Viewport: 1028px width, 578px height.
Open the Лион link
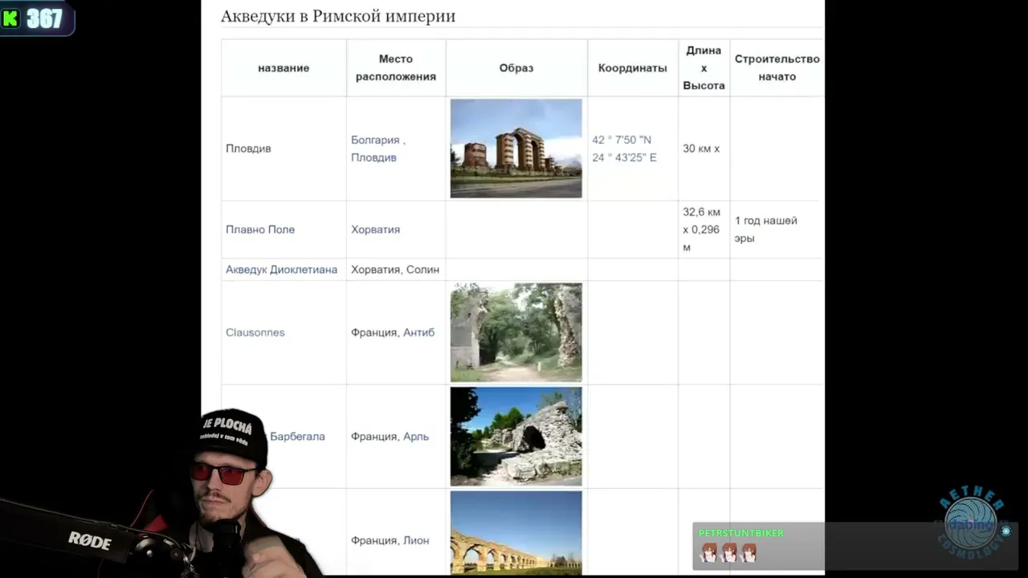point(416,540)
